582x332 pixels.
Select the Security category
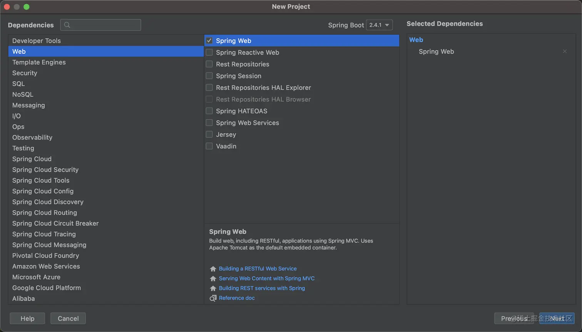25,73
